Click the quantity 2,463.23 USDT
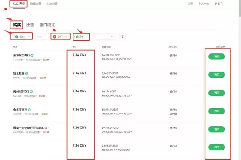This screenshot has width=241, height=160. point(110,73)
